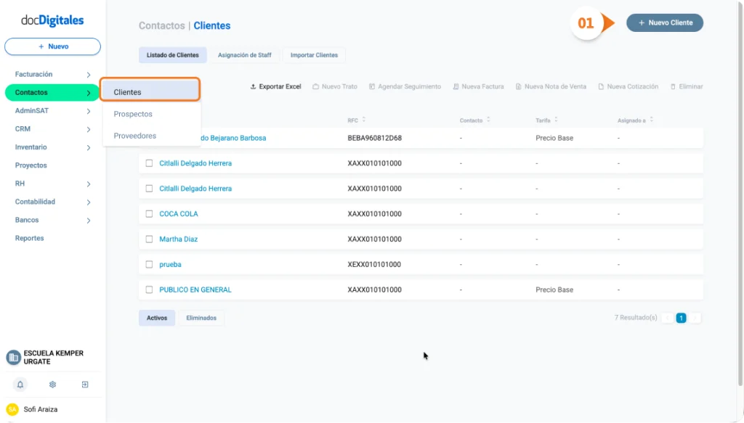The width and height of the screenshot is (744, 423).
Task: Click the Sofi Araiza user avatar
Action: [x=12, y=409]
